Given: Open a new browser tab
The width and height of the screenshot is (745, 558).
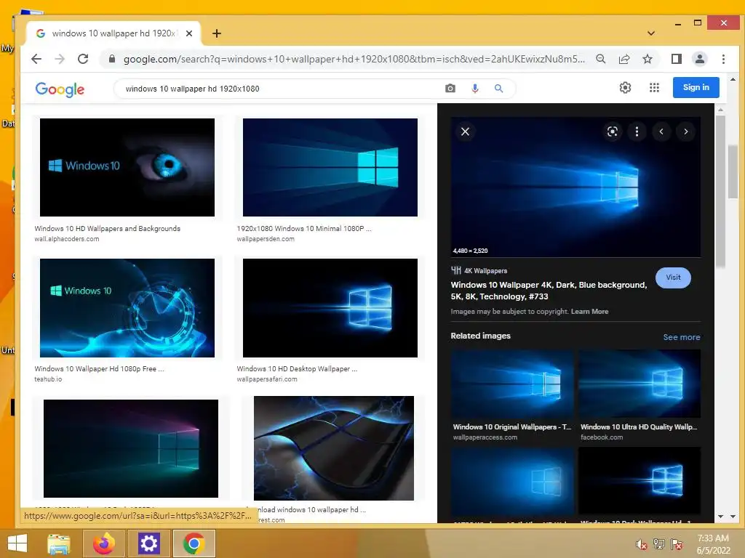Looking at the screenshot, I should (217, 33).
